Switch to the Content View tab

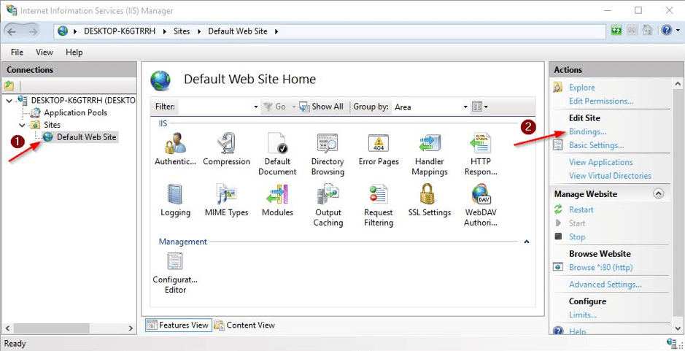(x=245, y=325)
